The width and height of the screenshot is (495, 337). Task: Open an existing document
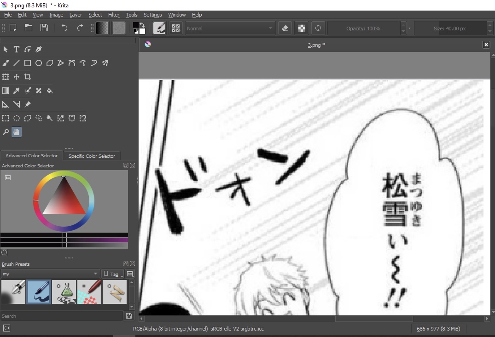pyautogui.click(x=29, y=28)
